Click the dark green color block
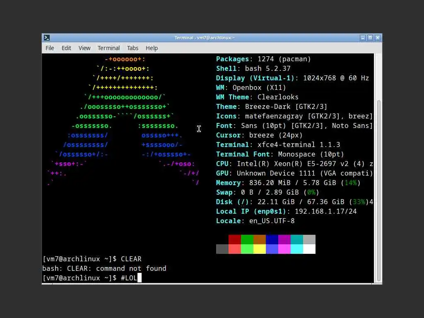 (247, 240)
